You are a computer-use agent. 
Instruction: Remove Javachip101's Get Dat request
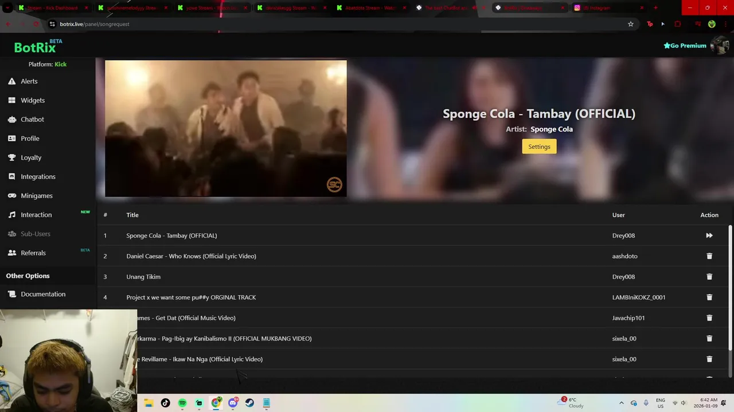click(709, 318)
